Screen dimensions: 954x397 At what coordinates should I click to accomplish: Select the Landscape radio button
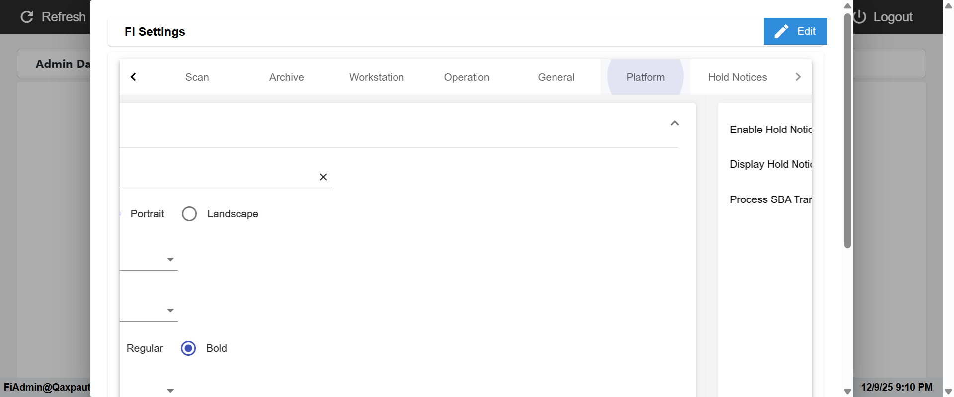tap(189, 214)
